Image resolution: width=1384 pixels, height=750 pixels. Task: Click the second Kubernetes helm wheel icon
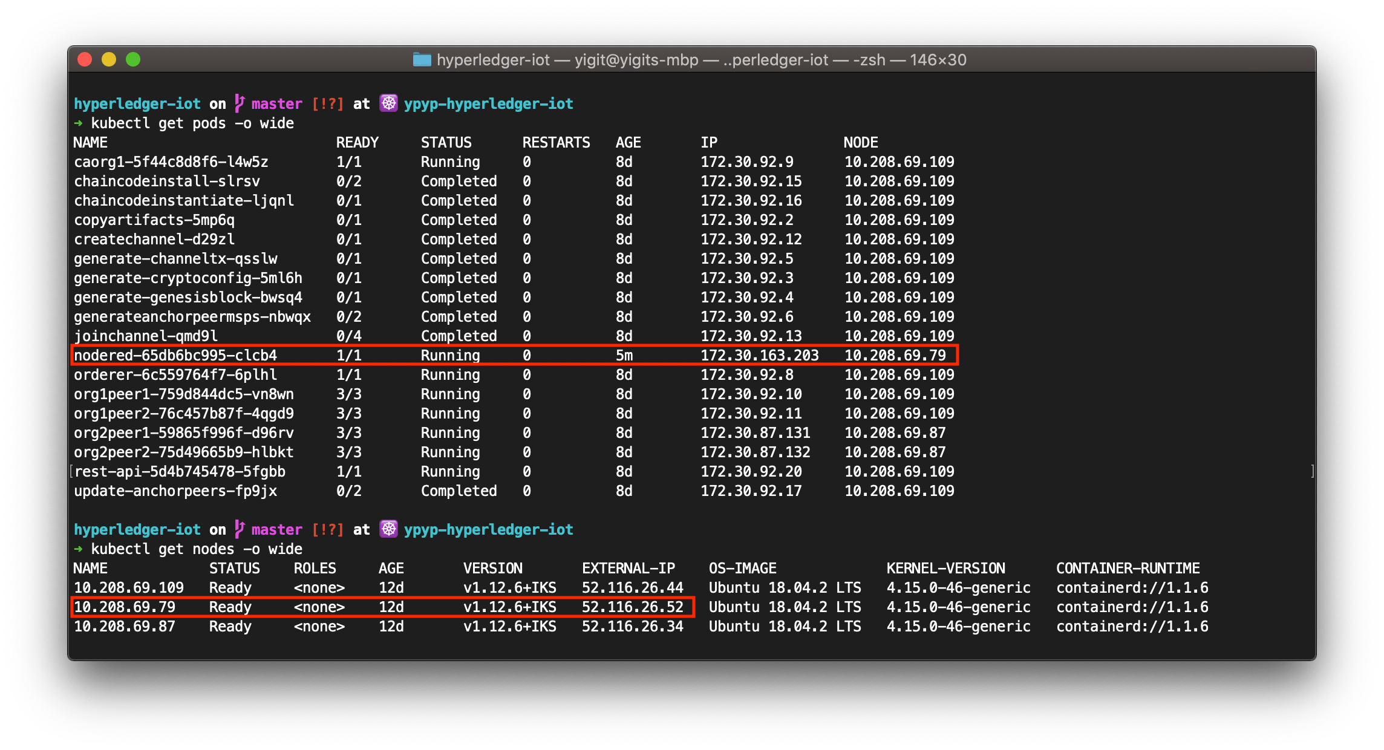click(388, 529)
